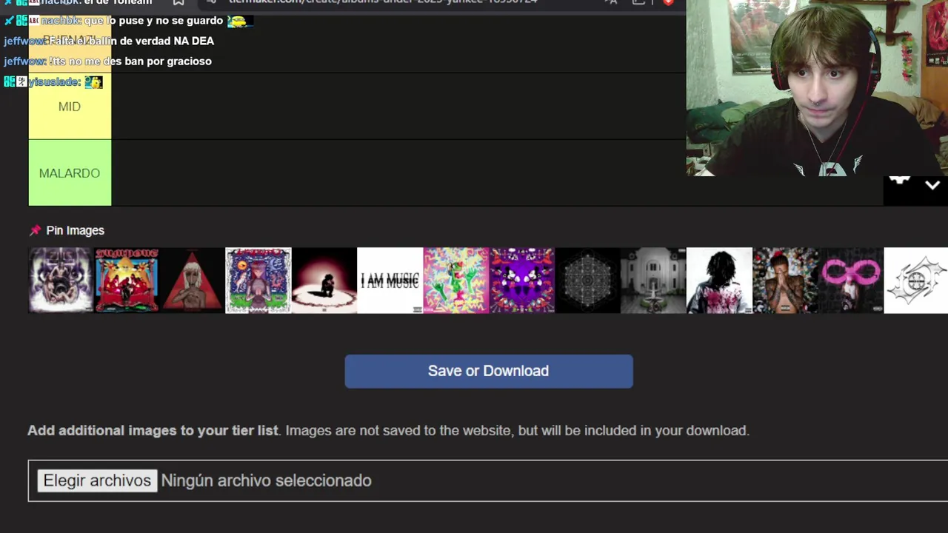The width and height of the screenshot is (948, 533).
Task: Pick the black geometric mandala album cover
Action: (588, 281)
